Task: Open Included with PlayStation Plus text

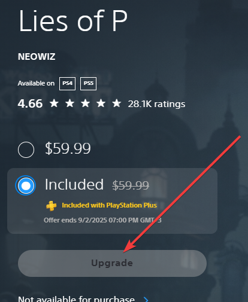Action: (110, 205)
